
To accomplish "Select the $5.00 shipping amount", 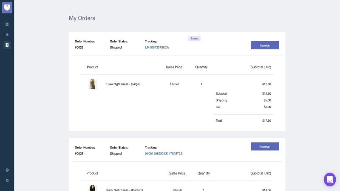I will coord(267,100).
